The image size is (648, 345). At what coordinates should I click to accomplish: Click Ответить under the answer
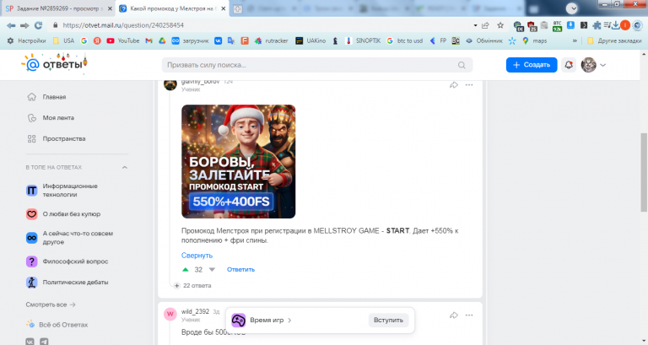click(240, 269)
